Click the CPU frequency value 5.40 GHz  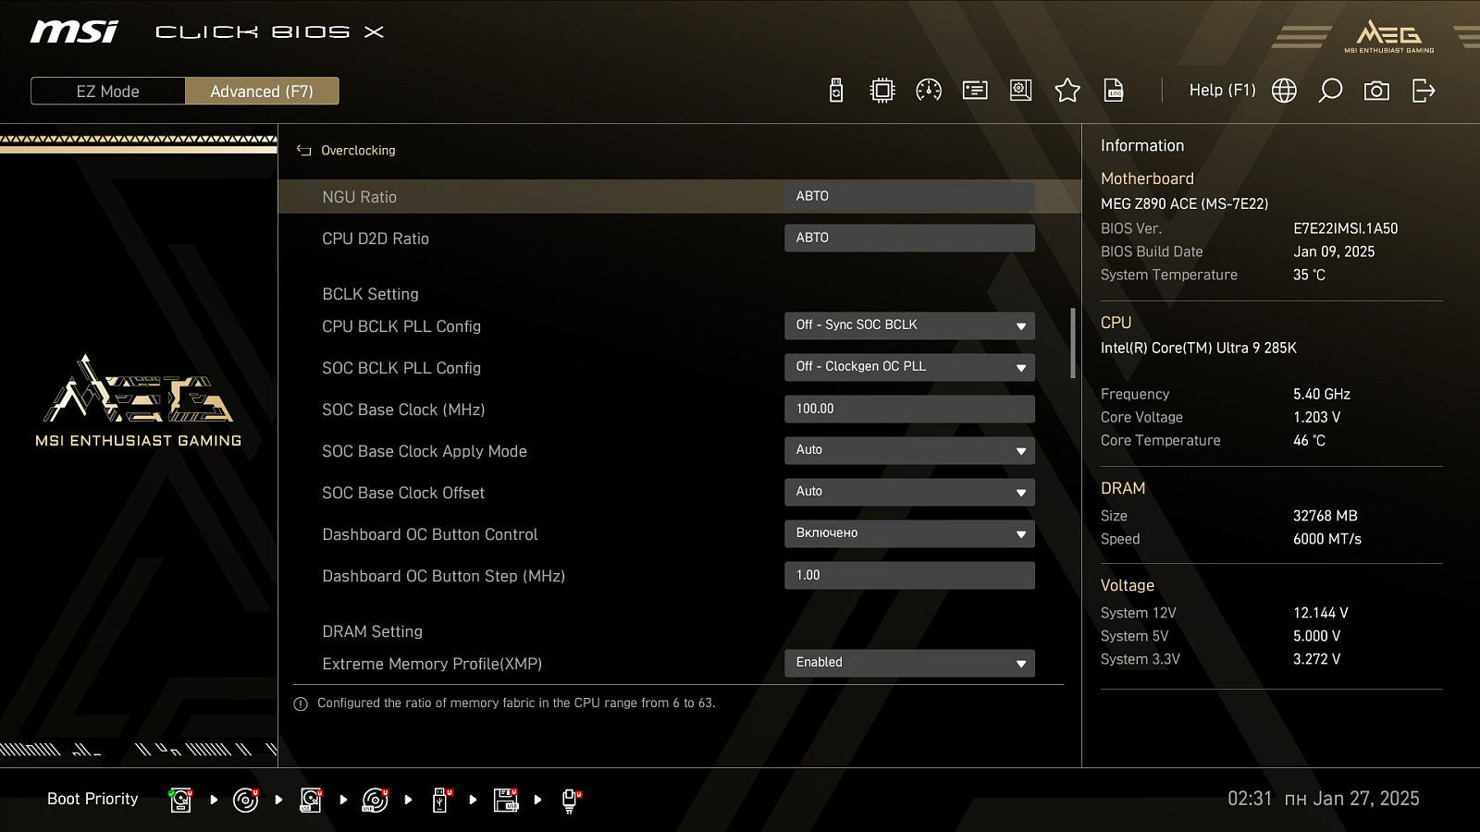[x=1322, y=394]
